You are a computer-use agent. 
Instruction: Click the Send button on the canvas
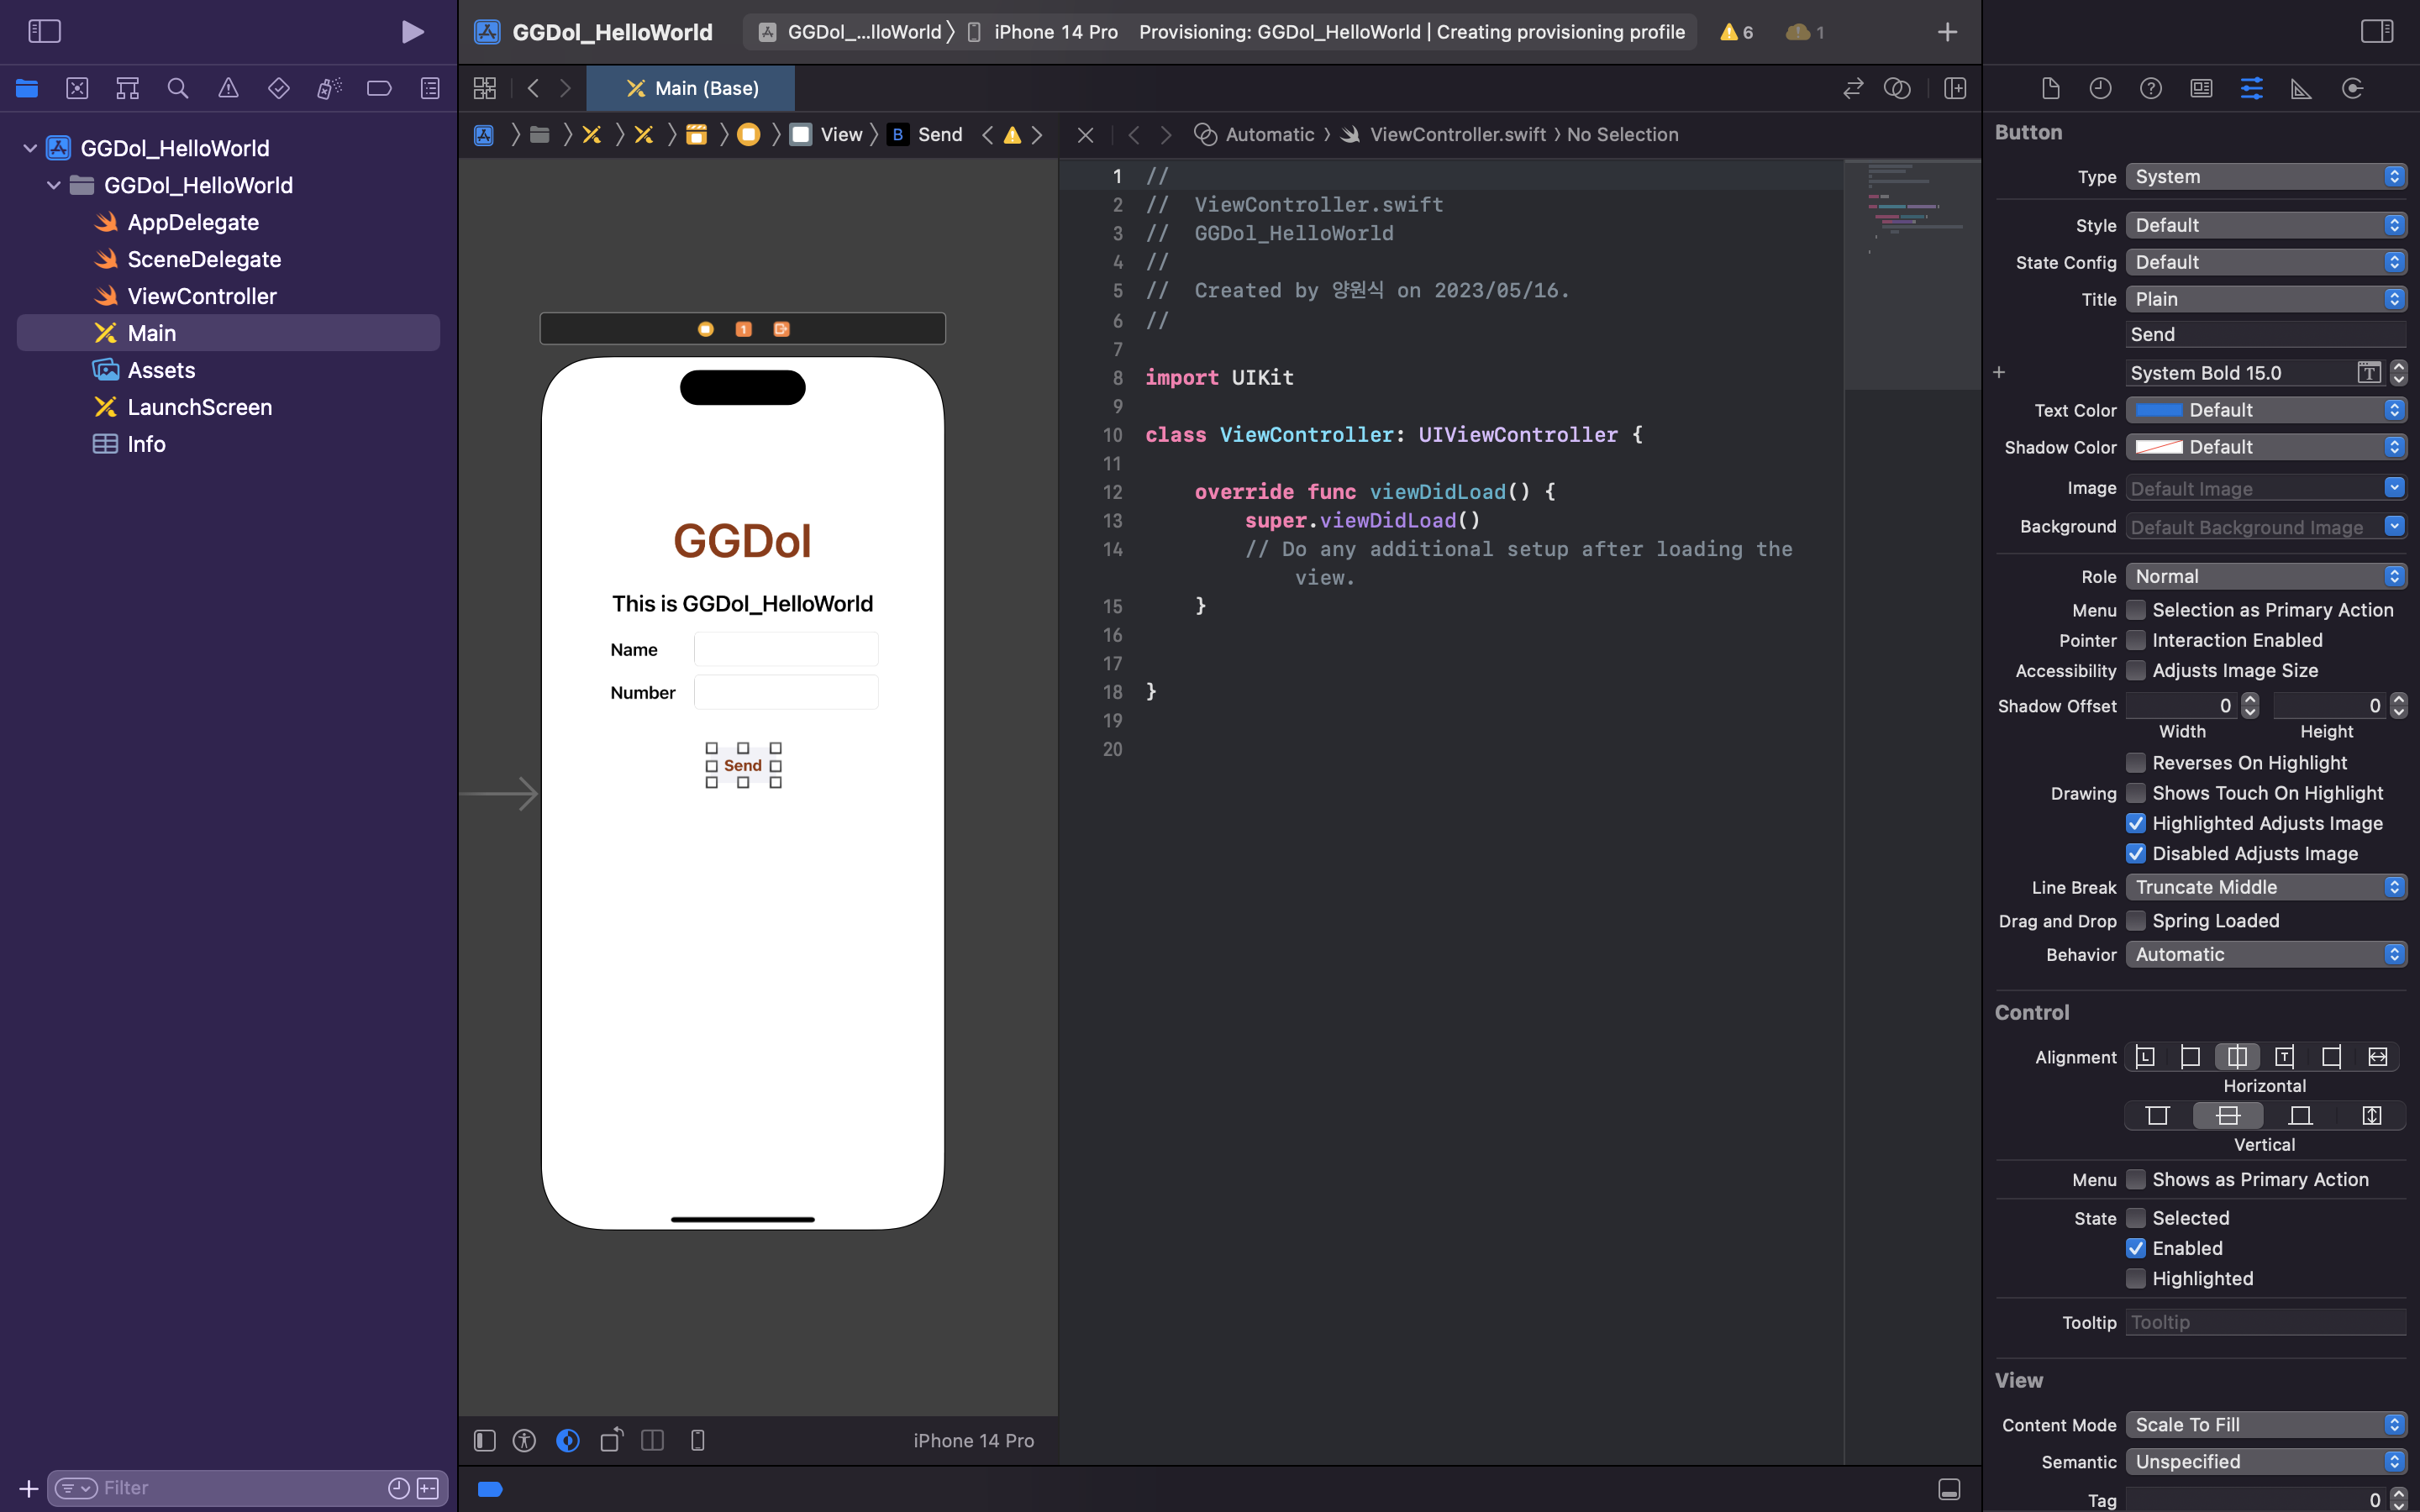click(x=742, y=765)
